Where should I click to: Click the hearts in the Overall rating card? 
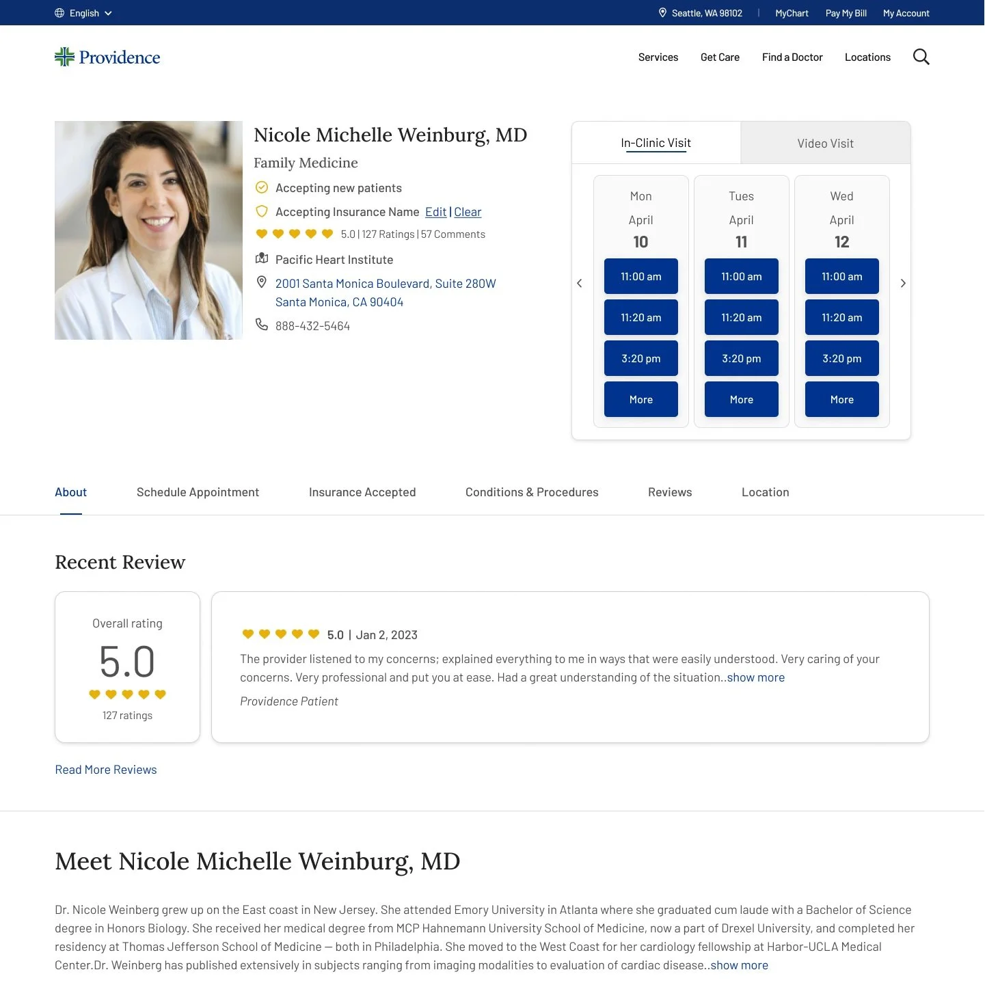(x=127, y=694)
